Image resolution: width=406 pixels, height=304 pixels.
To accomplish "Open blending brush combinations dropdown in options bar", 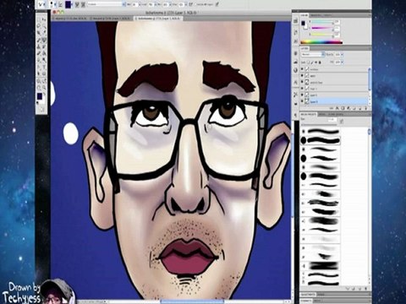I will [107, 4].
